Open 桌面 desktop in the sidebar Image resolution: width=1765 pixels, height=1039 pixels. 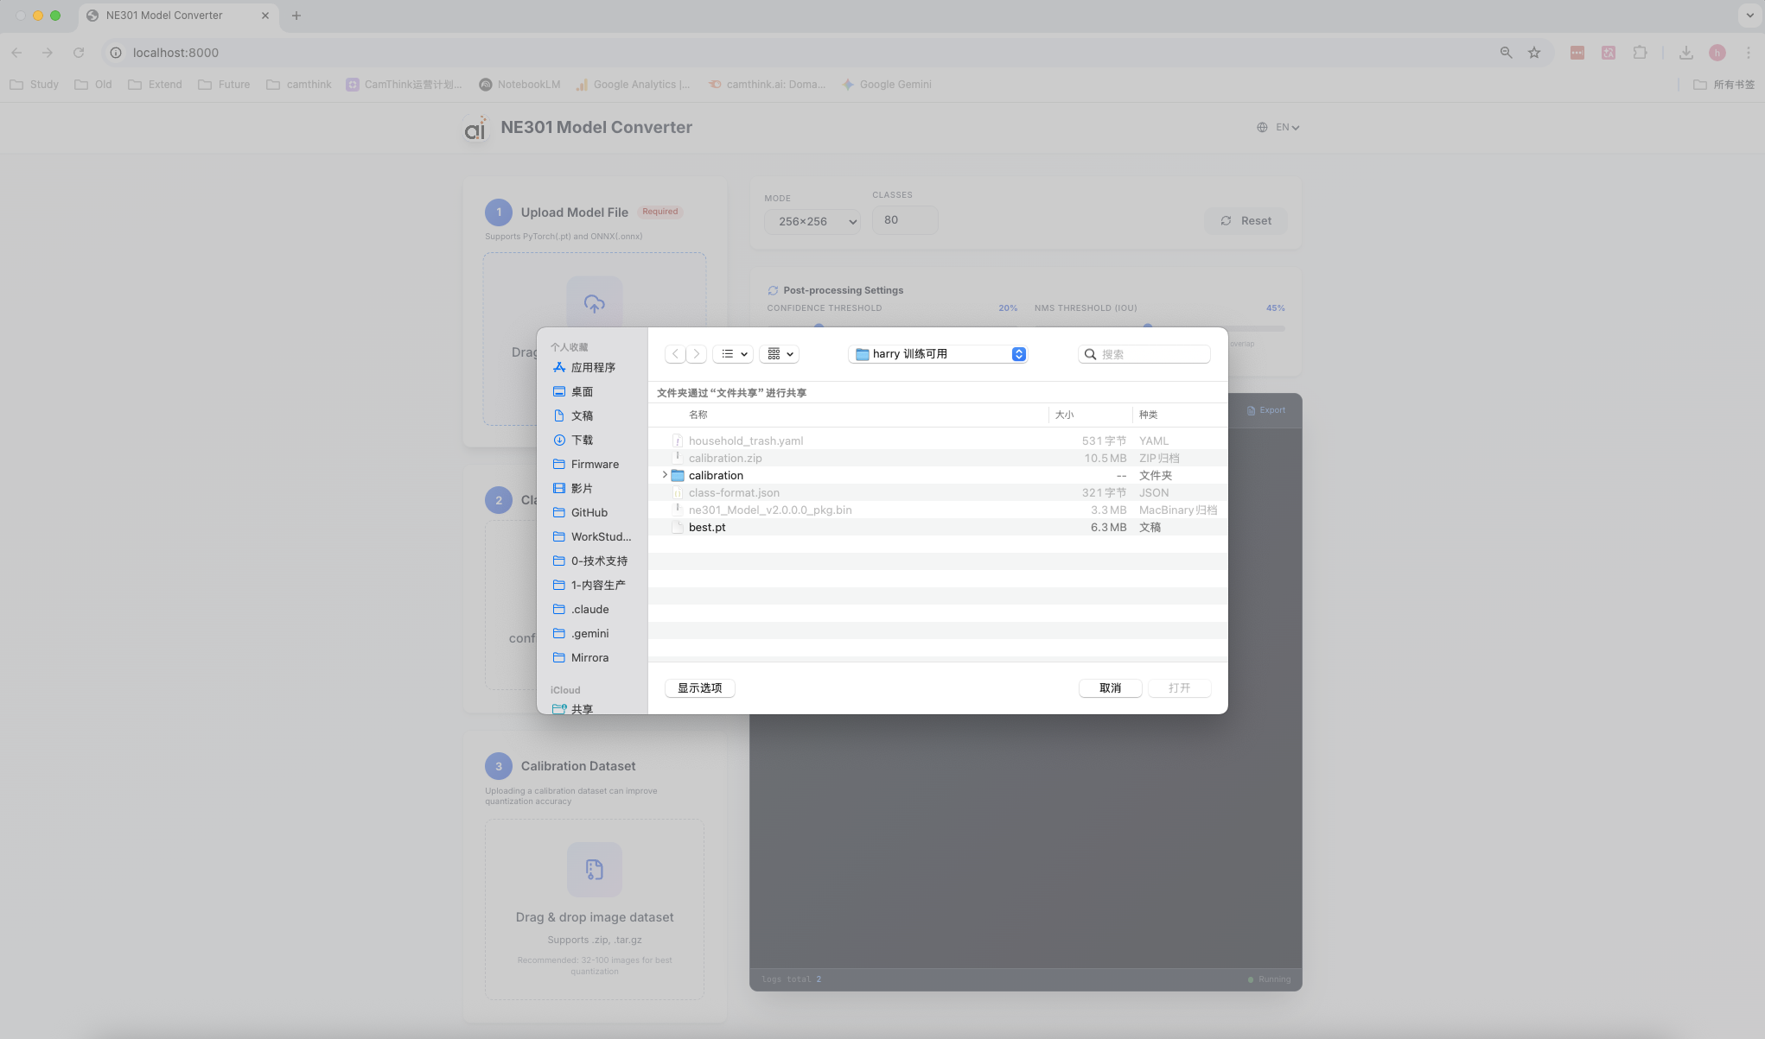point(582,391)
